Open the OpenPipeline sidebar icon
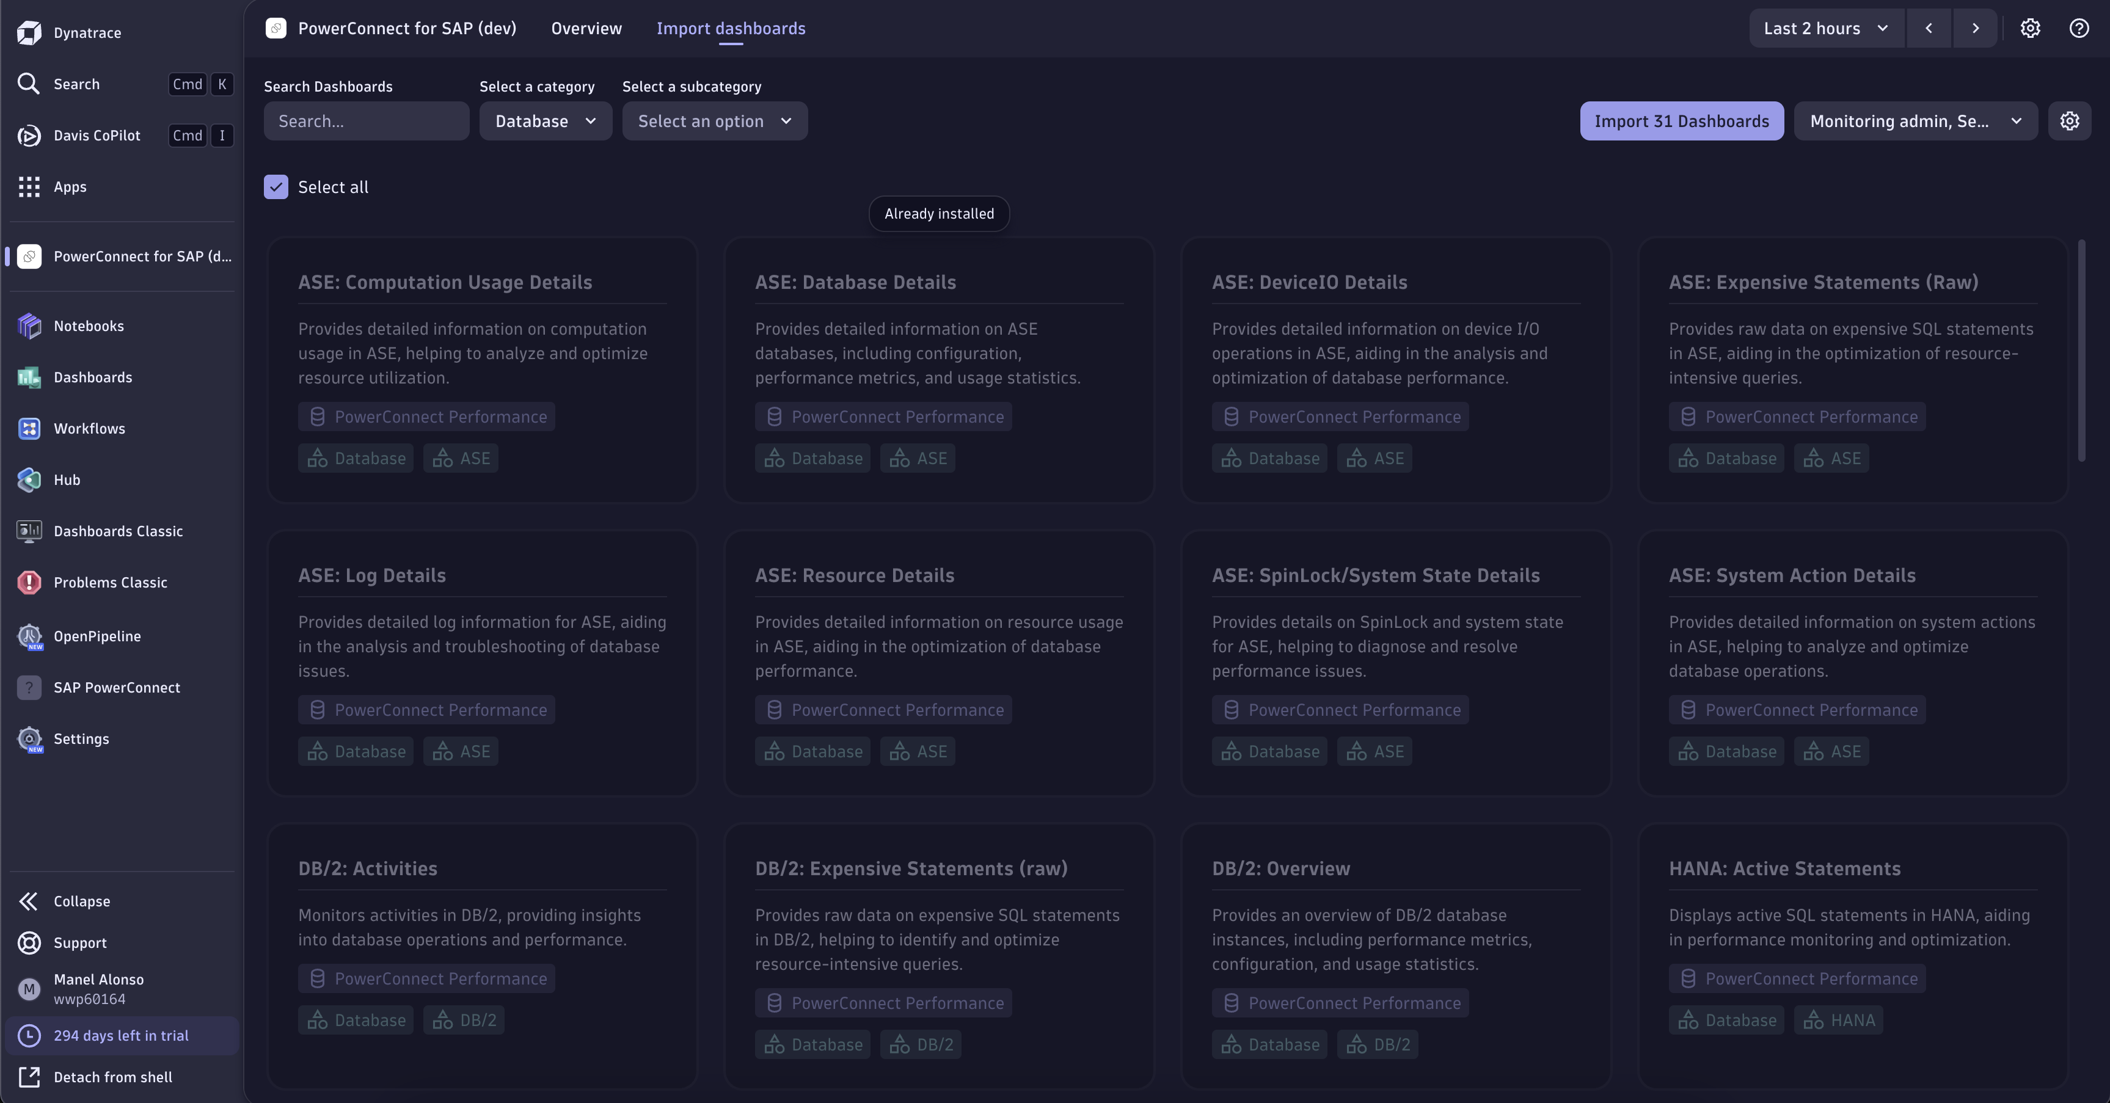The width and height of the screenshot is (2110, 1103). 29,636
